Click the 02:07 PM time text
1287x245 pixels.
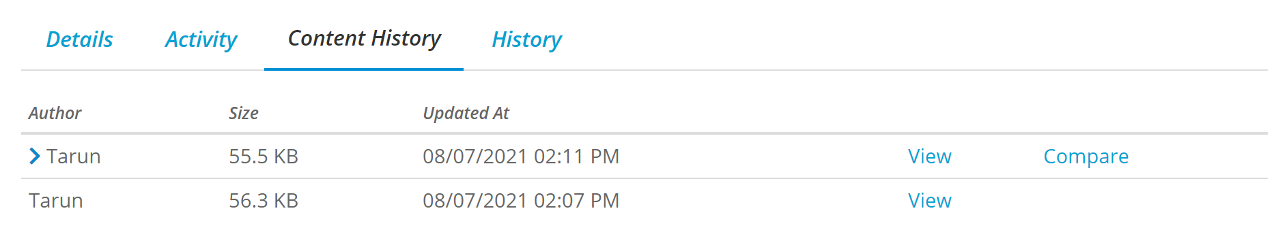pos(577,201)
